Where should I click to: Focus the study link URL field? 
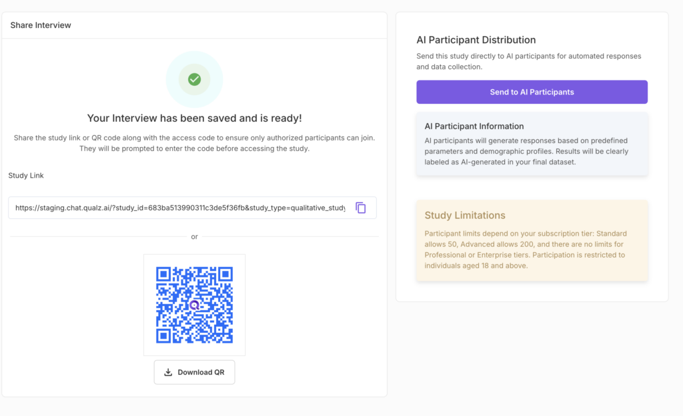(x=180, y=208)
